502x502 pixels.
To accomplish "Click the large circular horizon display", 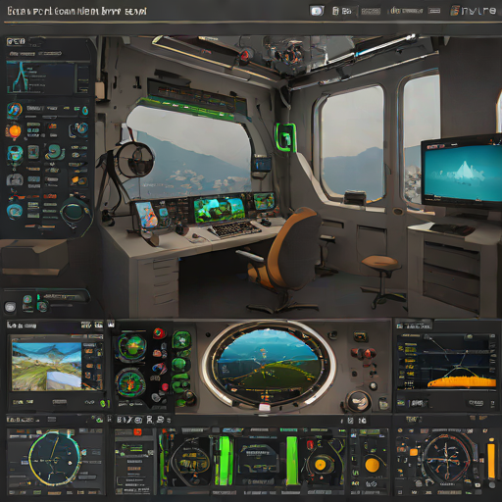I will pyautogui.click(x=269, y=366).
